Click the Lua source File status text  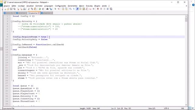pos(9,108)
